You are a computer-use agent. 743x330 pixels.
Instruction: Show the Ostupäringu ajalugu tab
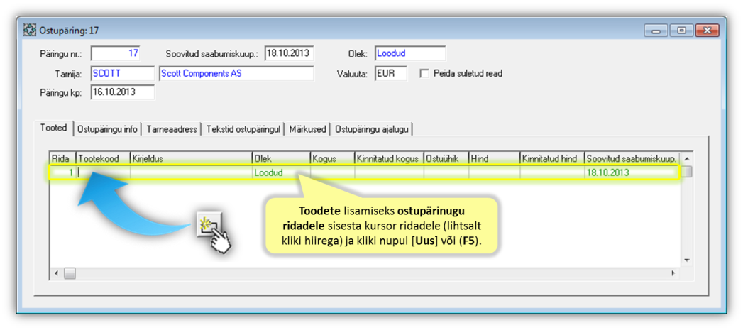[x=372, y=129]
